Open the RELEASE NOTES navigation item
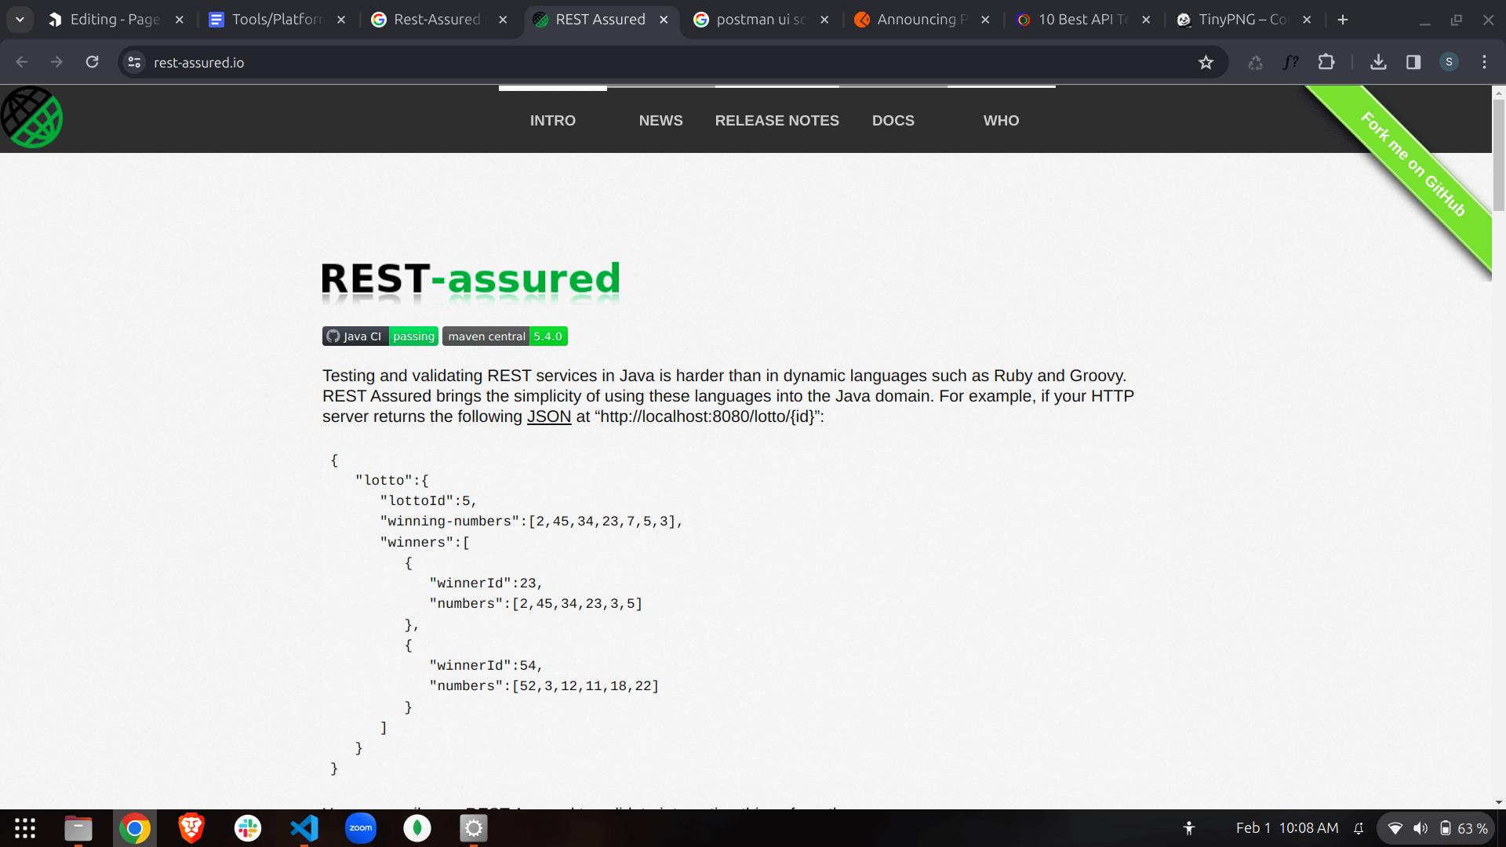Viewport: 1506px width, 847px height. [777, 120]
